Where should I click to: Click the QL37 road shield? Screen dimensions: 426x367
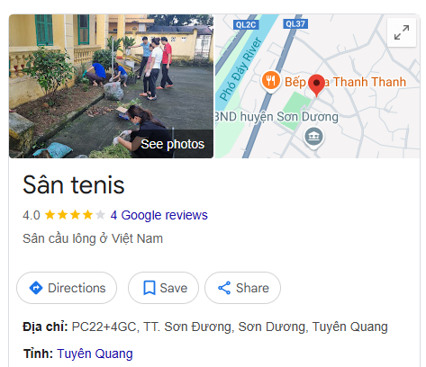coord(295,23)
